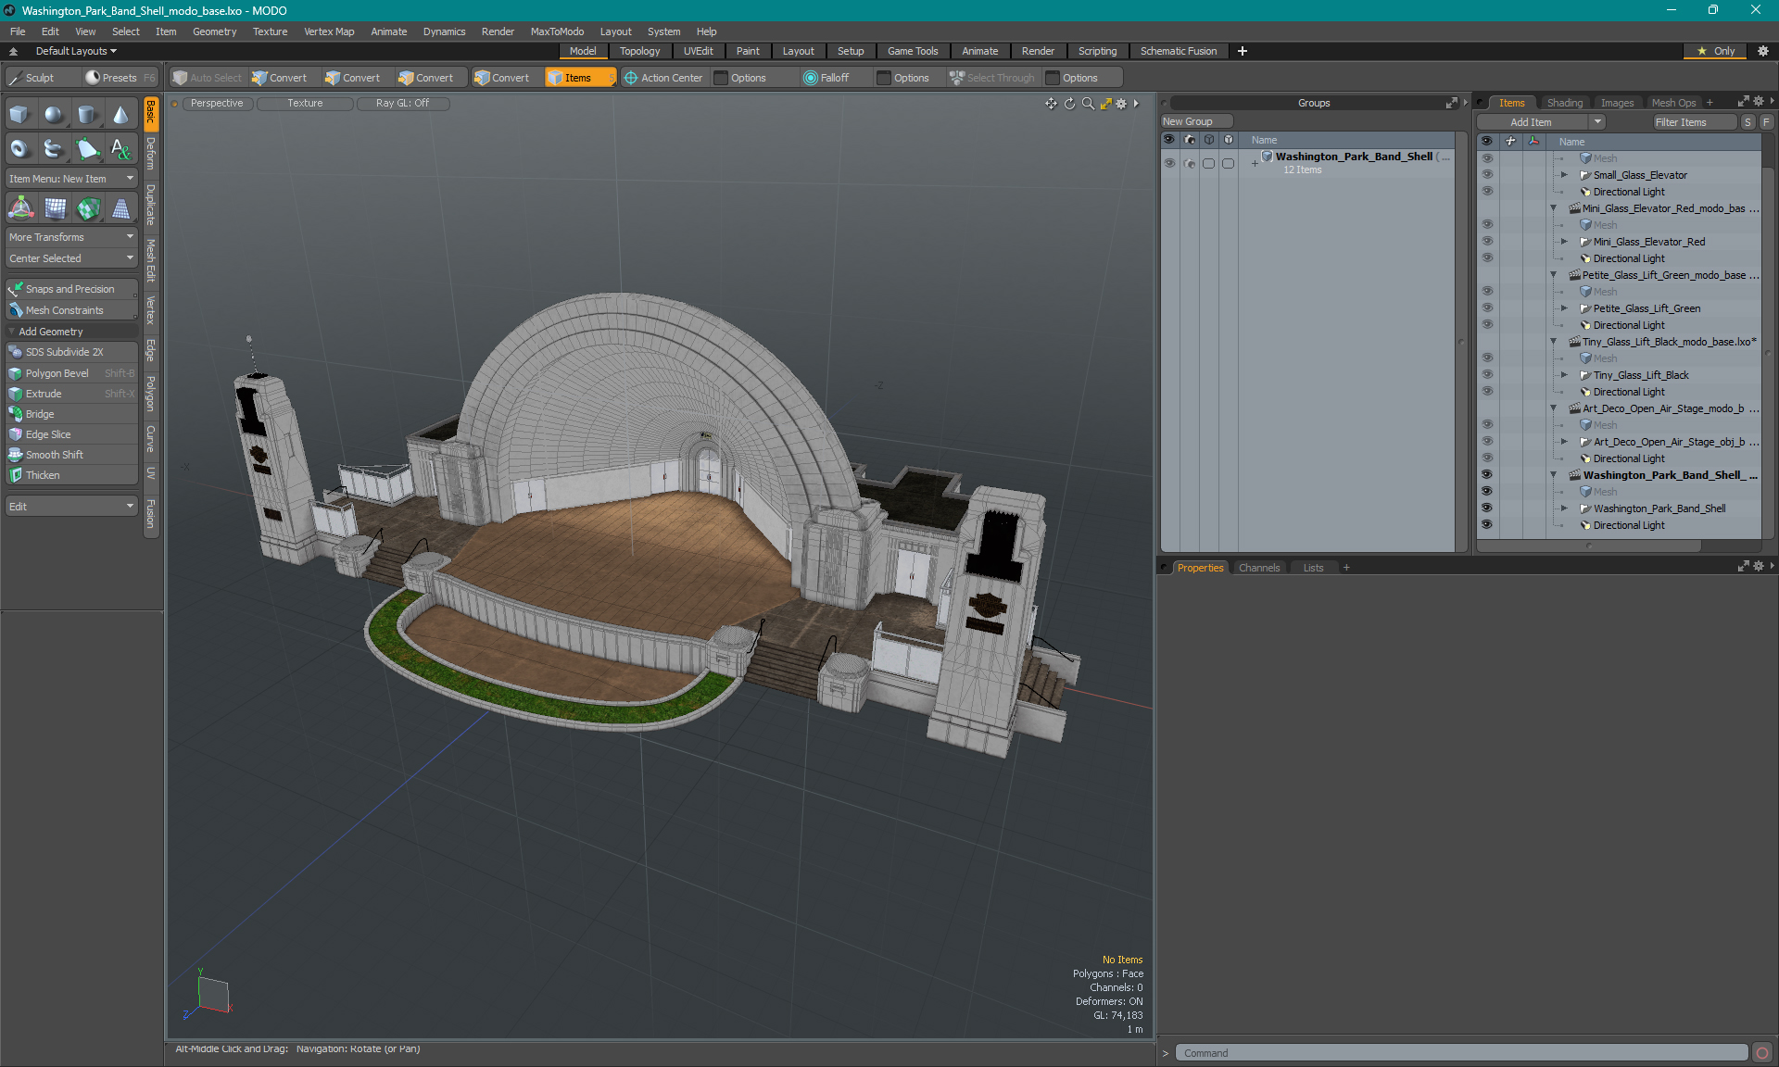Click the viewport rotate navigation icon
Screen dimensions: 1779x1067
[1069, 104]
